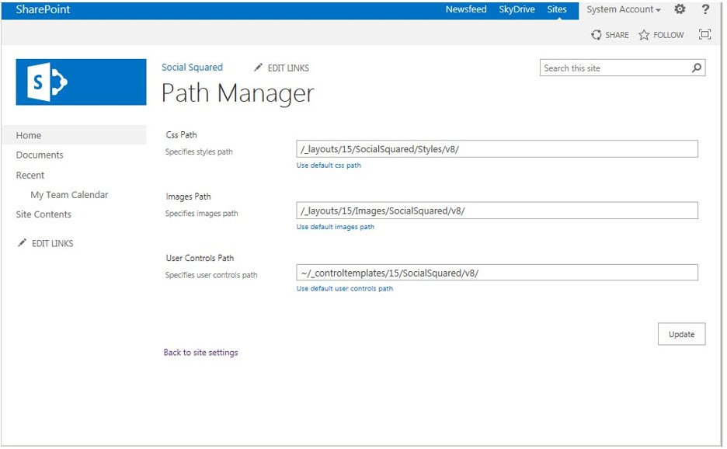Image resolution: width=727 pixels, height=449 pixels.
Task: Click the Images Path input field
Action: click(497, 211)
